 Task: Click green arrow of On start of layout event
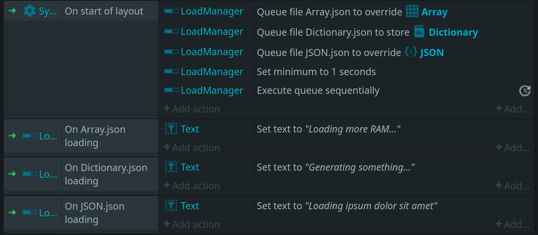click(x=12, y=11)
